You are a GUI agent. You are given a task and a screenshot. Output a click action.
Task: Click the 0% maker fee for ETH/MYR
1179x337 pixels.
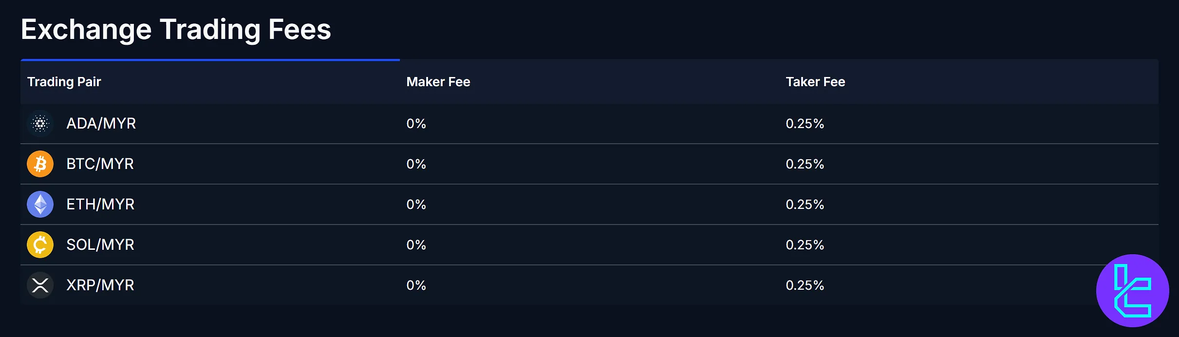click(x=416, y=205)
